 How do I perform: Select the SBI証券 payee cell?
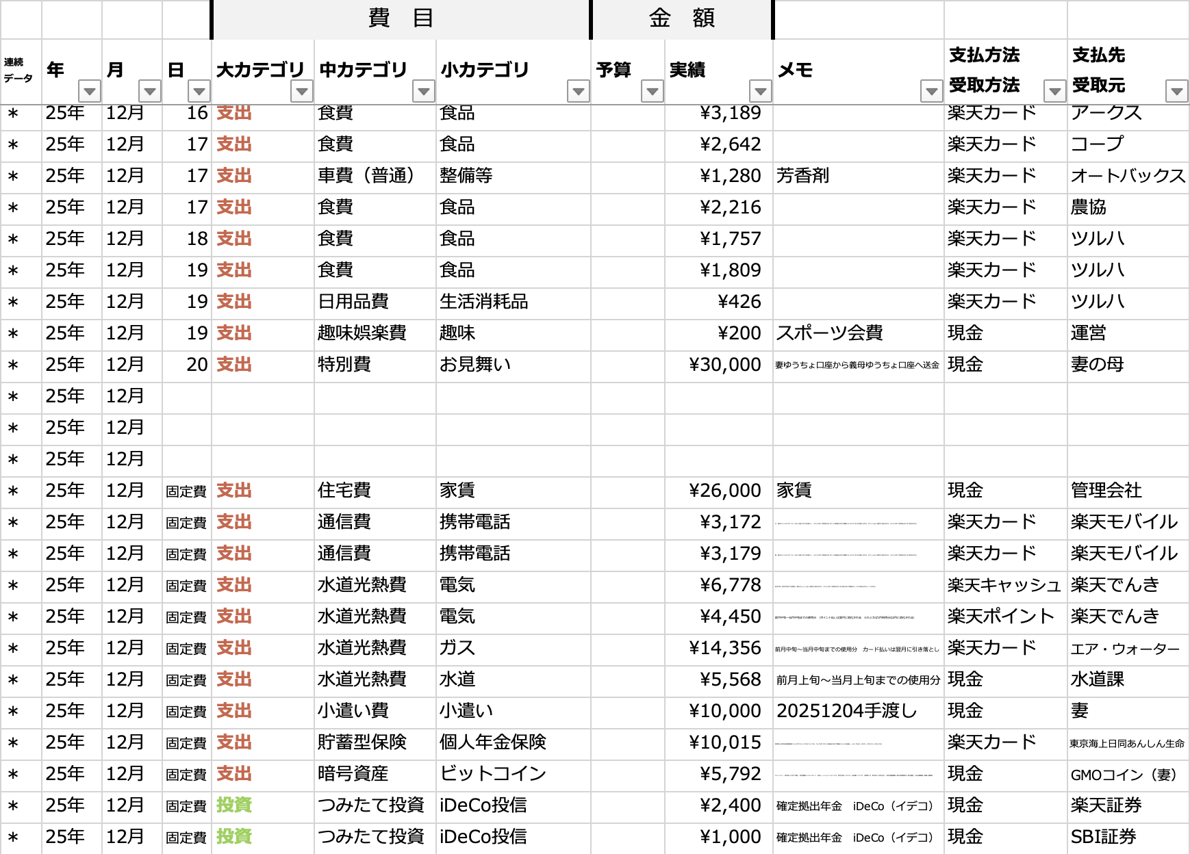pos(1128,838)
